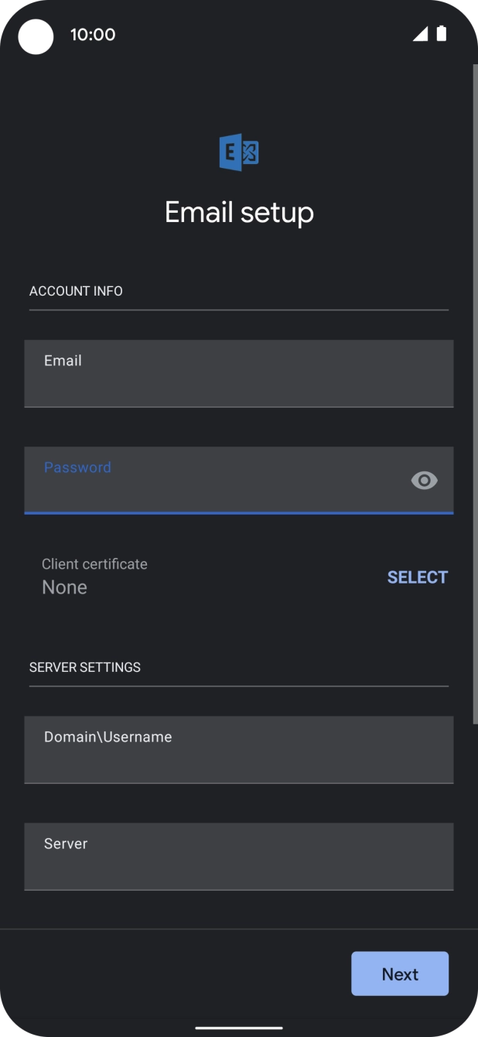Select the ACCOUNT INFO section header

click(76, 291)
